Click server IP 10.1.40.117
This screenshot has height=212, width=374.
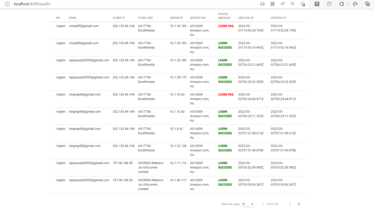coord(178,180)
